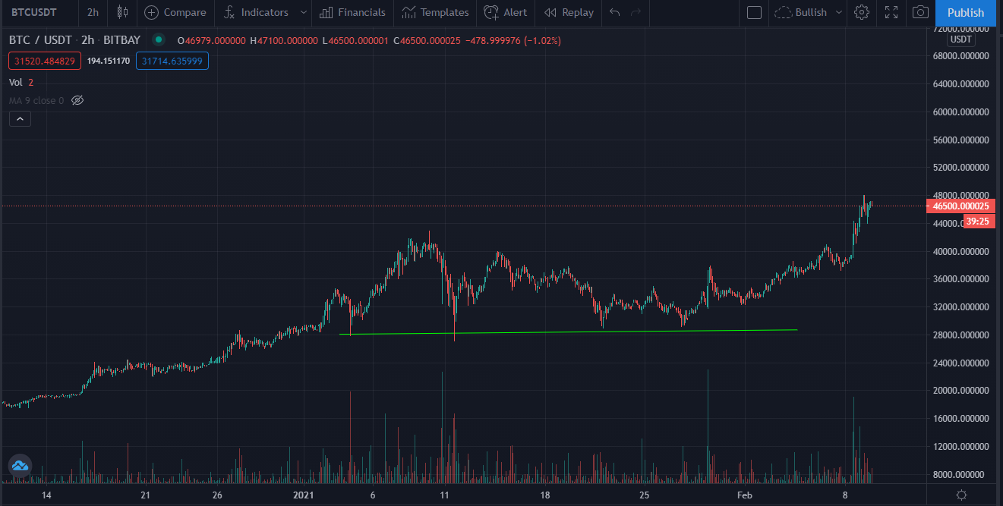Click the 72000.000000 price scale label
The height and width of the screenshot is (506, 1003).
pyautogui.click(x=960, y=29)
